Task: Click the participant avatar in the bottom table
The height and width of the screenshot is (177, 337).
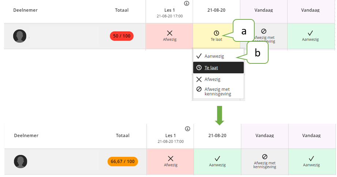Action: pyautogui.click(x=20, y=162)
